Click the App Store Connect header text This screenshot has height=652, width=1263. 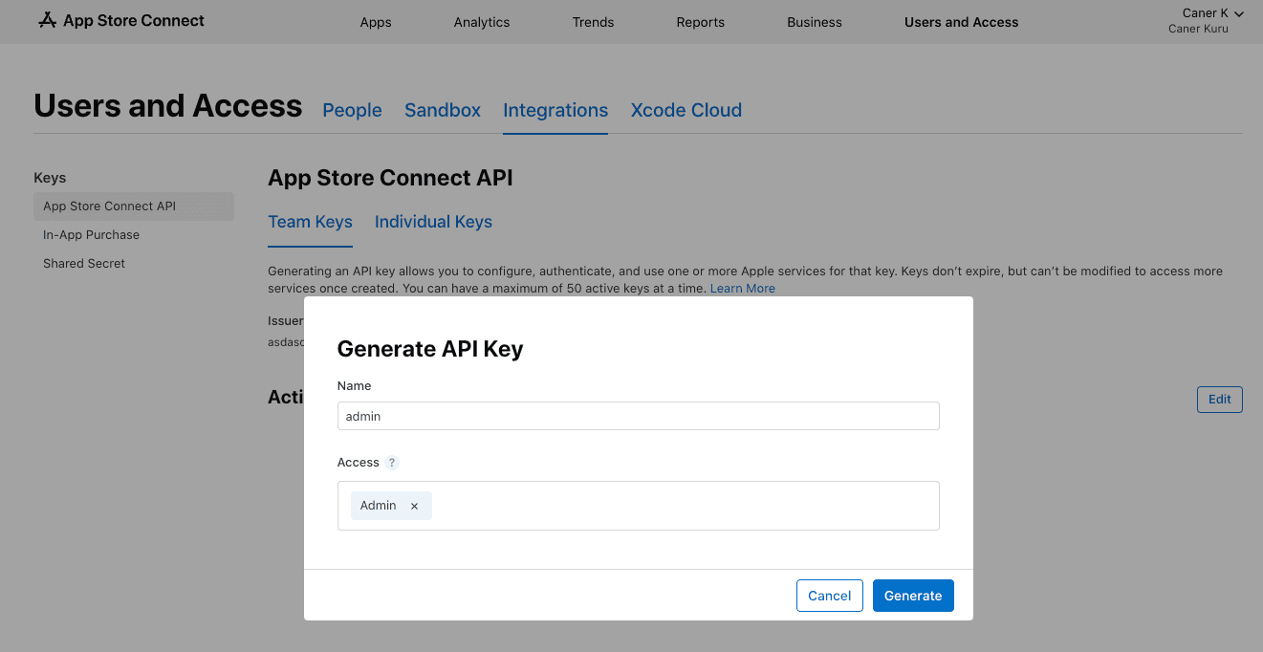click(131, 19)
